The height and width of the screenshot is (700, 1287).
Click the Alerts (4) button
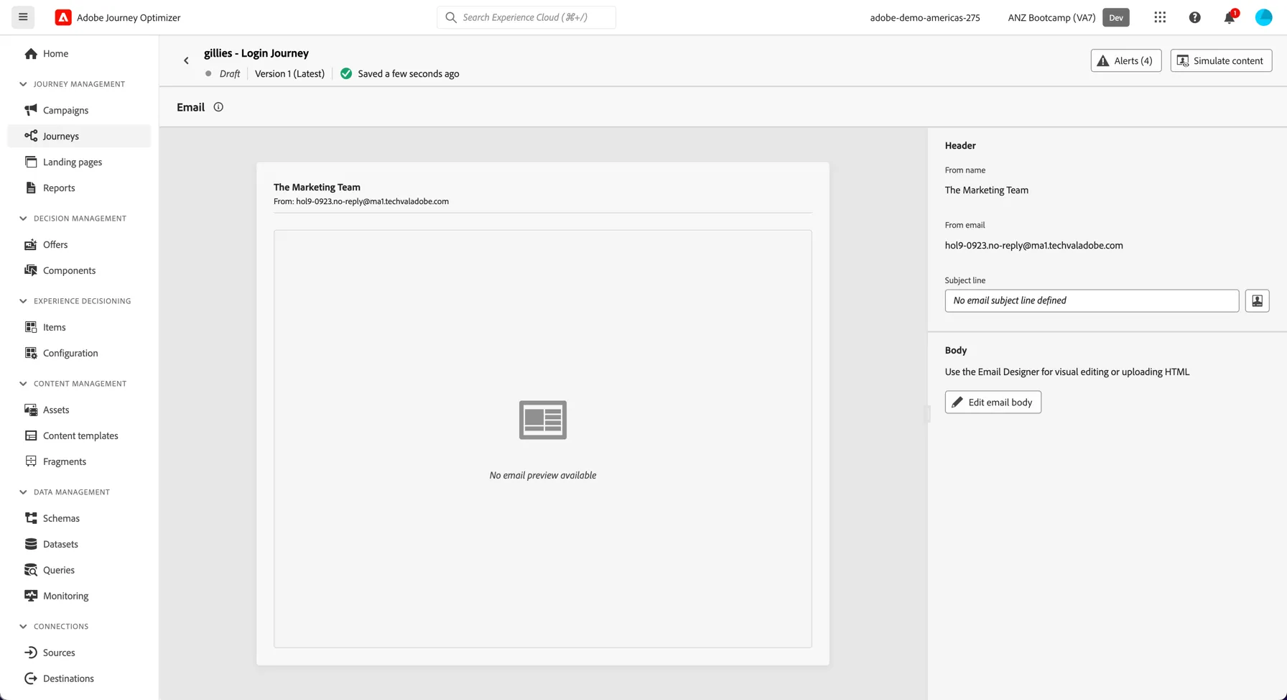click(1125, 60)
